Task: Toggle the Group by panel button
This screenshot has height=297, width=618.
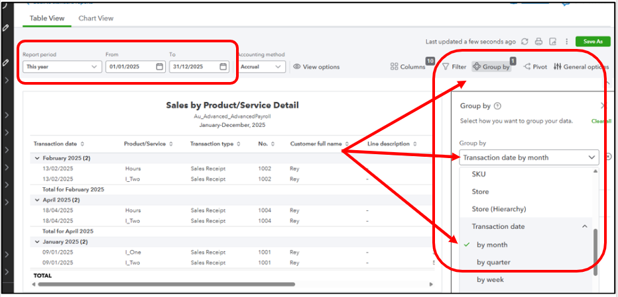Action: pyautogui.click(x=491, y=67)
